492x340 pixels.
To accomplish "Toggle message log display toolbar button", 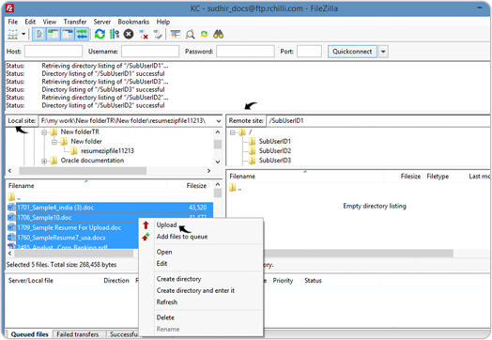I will point(39,34).
